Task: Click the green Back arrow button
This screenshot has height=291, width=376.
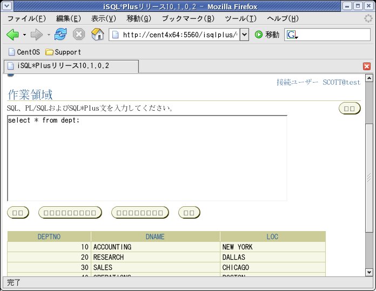Action: pyautogui.click(x=12, y=35)
